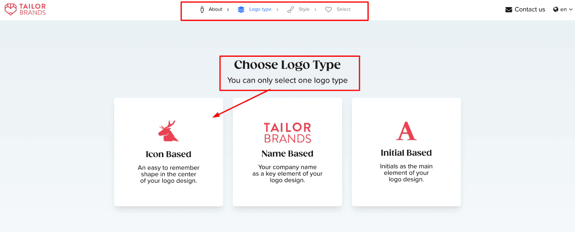Select the Logo type step label
Viewport: 575px width, 232px height.
coord(260,10)
